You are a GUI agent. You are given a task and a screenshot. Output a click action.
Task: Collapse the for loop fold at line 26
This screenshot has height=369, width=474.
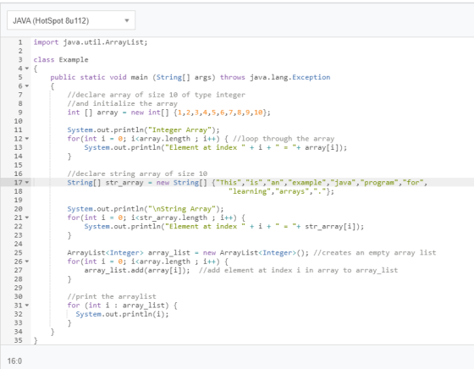click(x=27, y=262)
